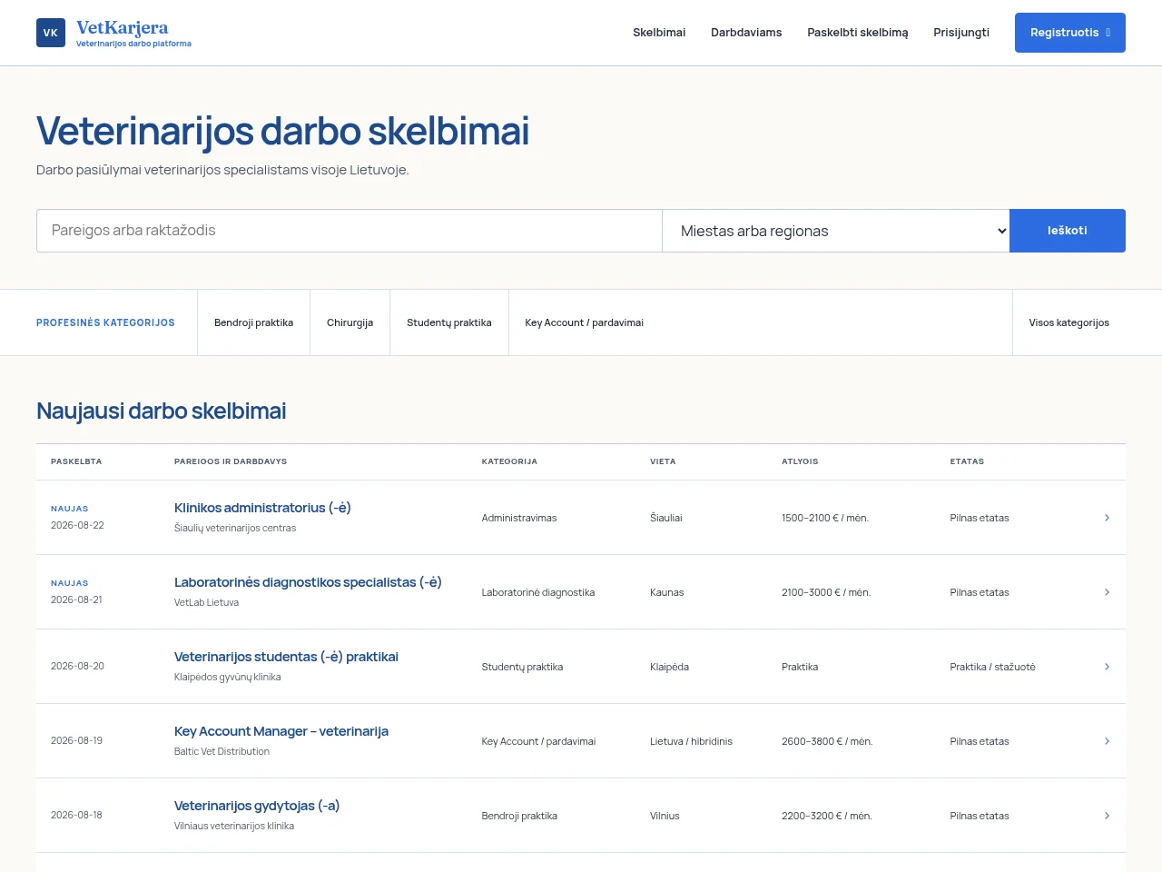This screenshot has height=872, width=1162.
Task: Click the salary 1500–2100 € / mėn.
Action: coord(825,518)
